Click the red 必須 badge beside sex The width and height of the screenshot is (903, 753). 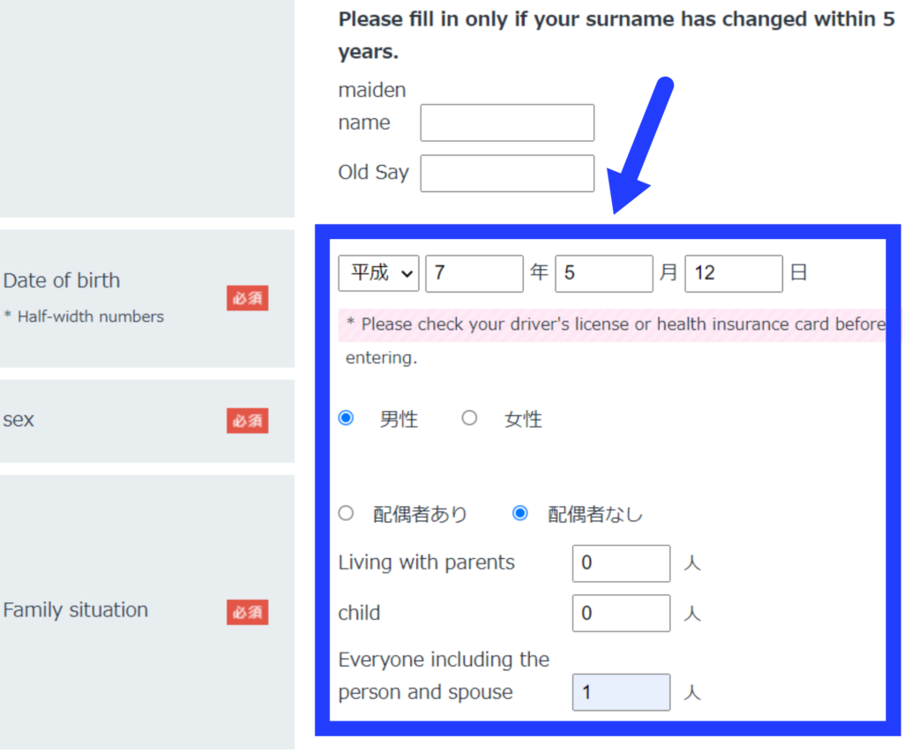247,421
